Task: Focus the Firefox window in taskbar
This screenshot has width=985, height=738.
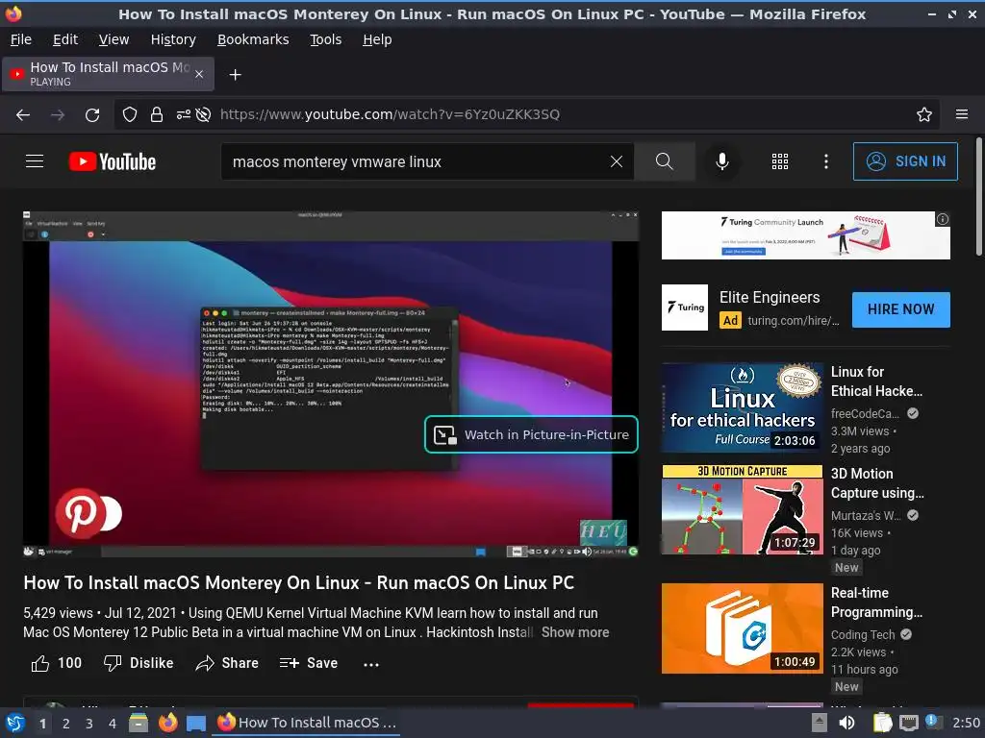Action: coord(307,723)
